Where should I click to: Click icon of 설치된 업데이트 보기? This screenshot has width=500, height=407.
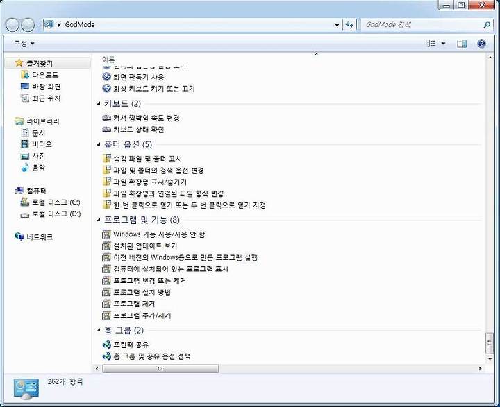pos(106,246)
